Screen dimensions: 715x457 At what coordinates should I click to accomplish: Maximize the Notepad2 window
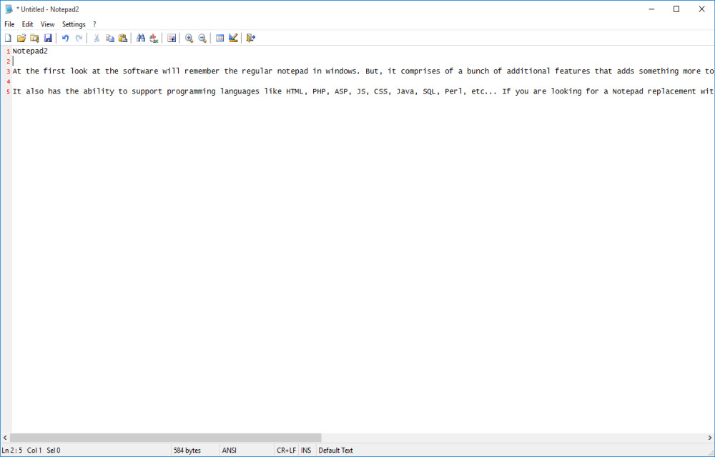[676, 9]
